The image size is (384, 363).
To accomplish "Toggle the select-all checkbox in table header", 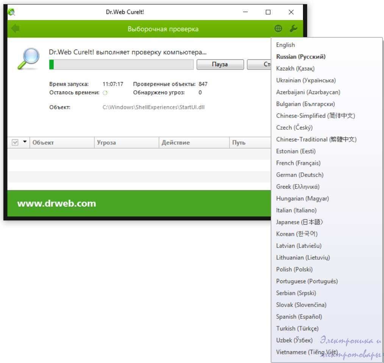I will point(15,142).
